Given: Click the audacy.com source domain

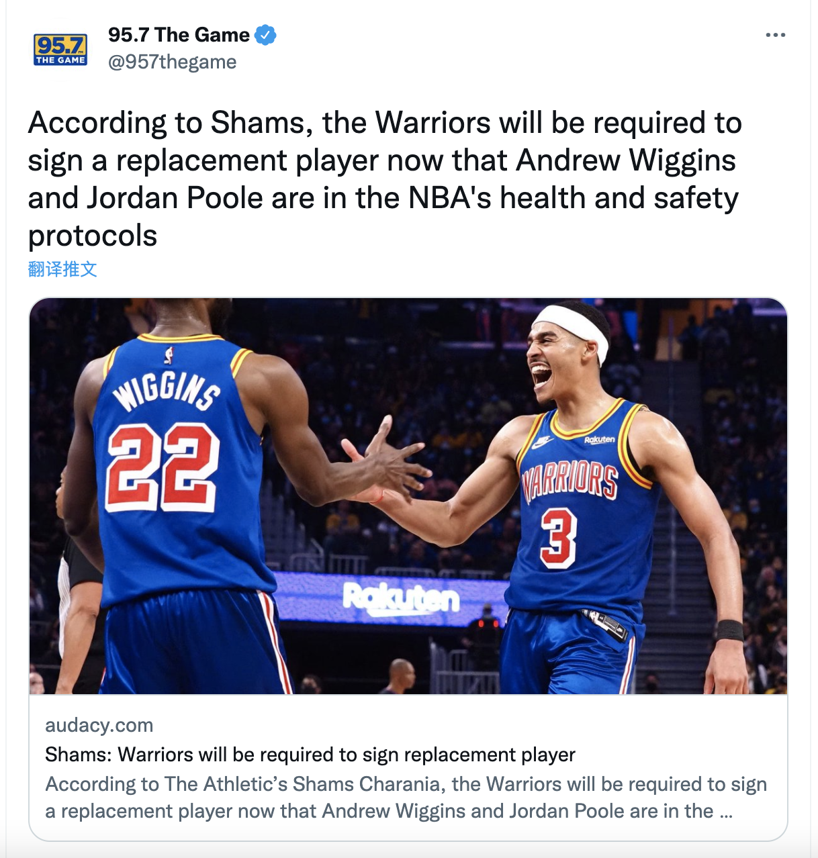Looking at the screenshot, I should (x=99, y=725).
